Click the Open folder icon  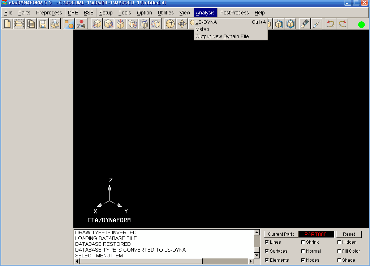(19, 24)
